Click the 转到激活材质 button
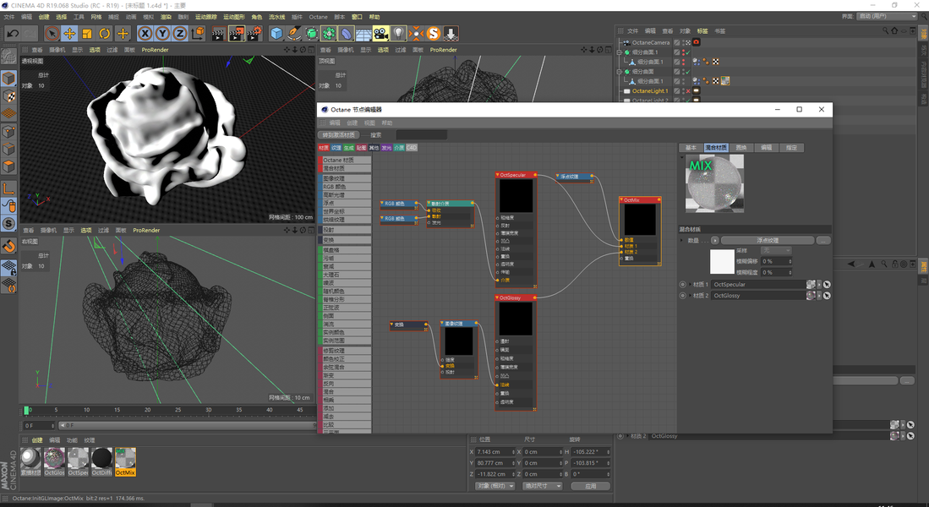The height and width of the screenshot is (507, 929). tap(339, 135)
